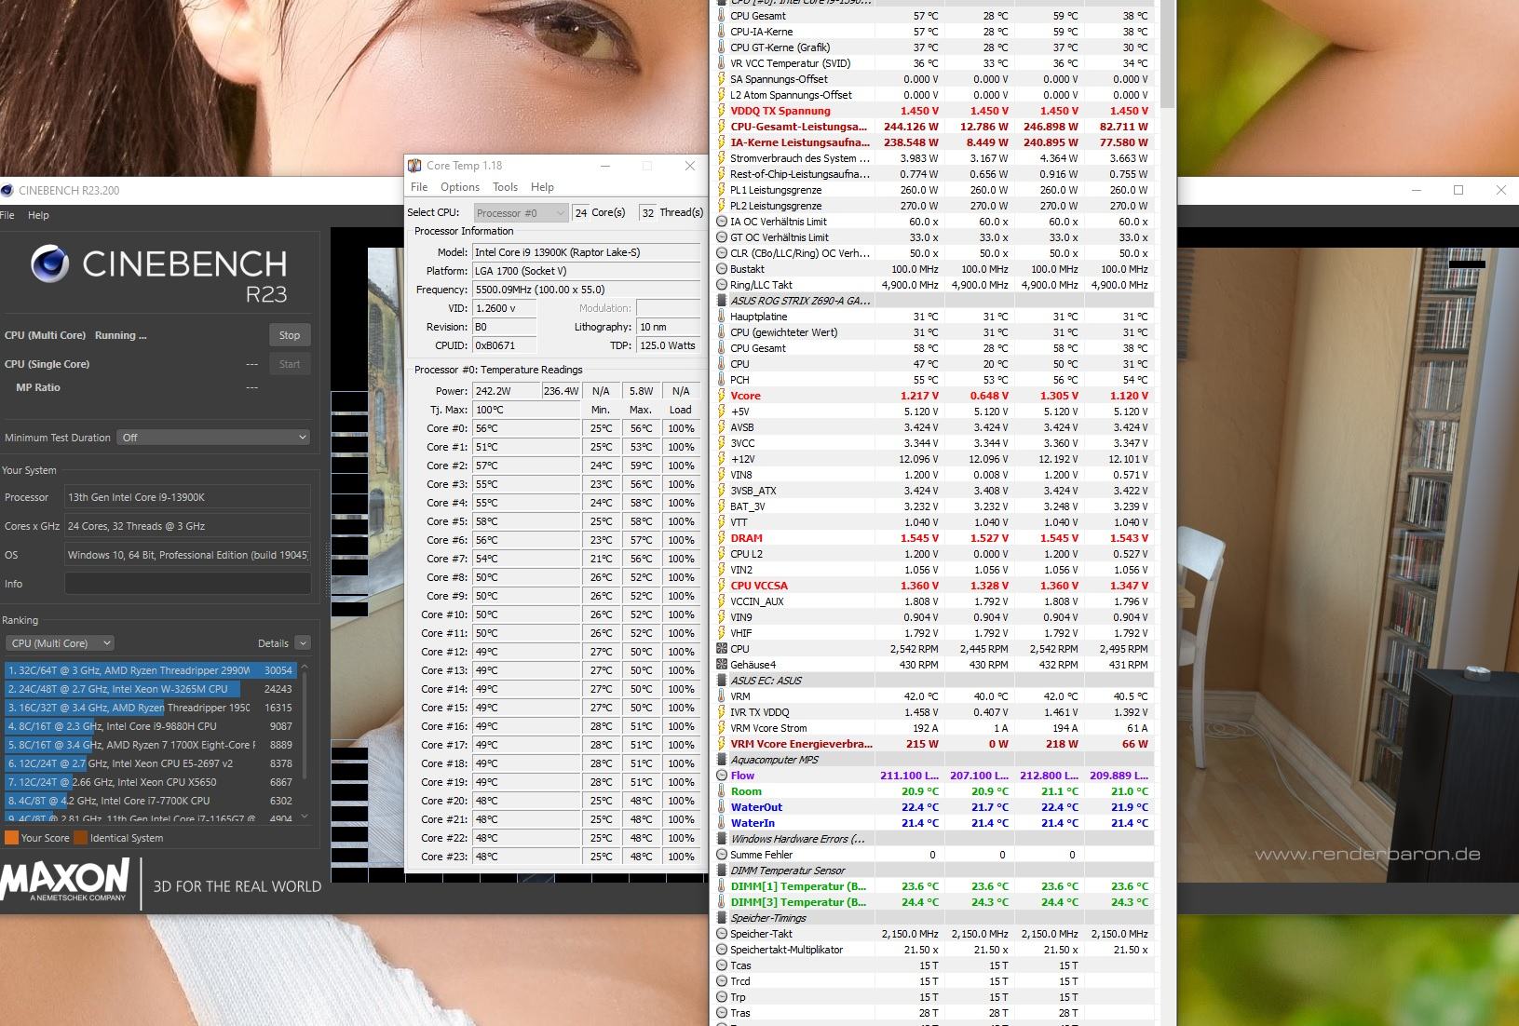This screenshot has height=1026, width=1519.
Task: Open Core Temp Tools menu
Action: (505, 187)
